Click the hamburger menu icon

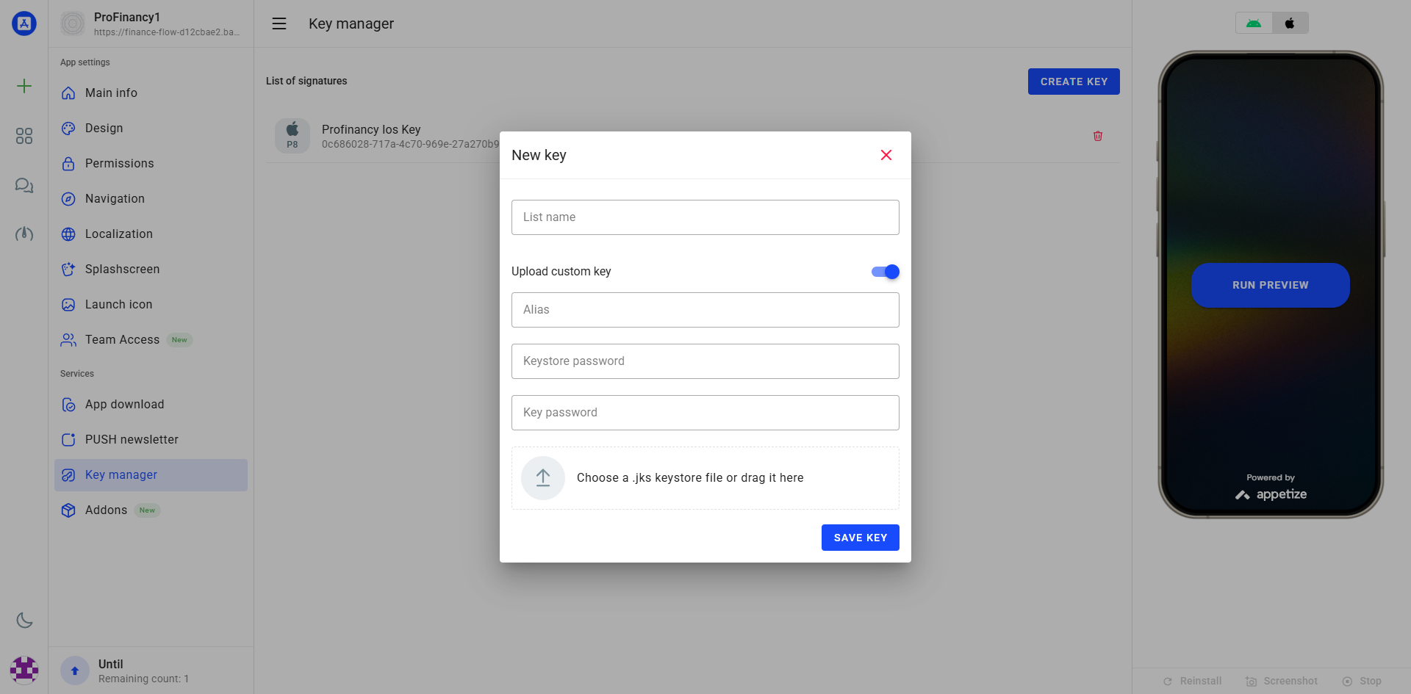pos(279,24)
